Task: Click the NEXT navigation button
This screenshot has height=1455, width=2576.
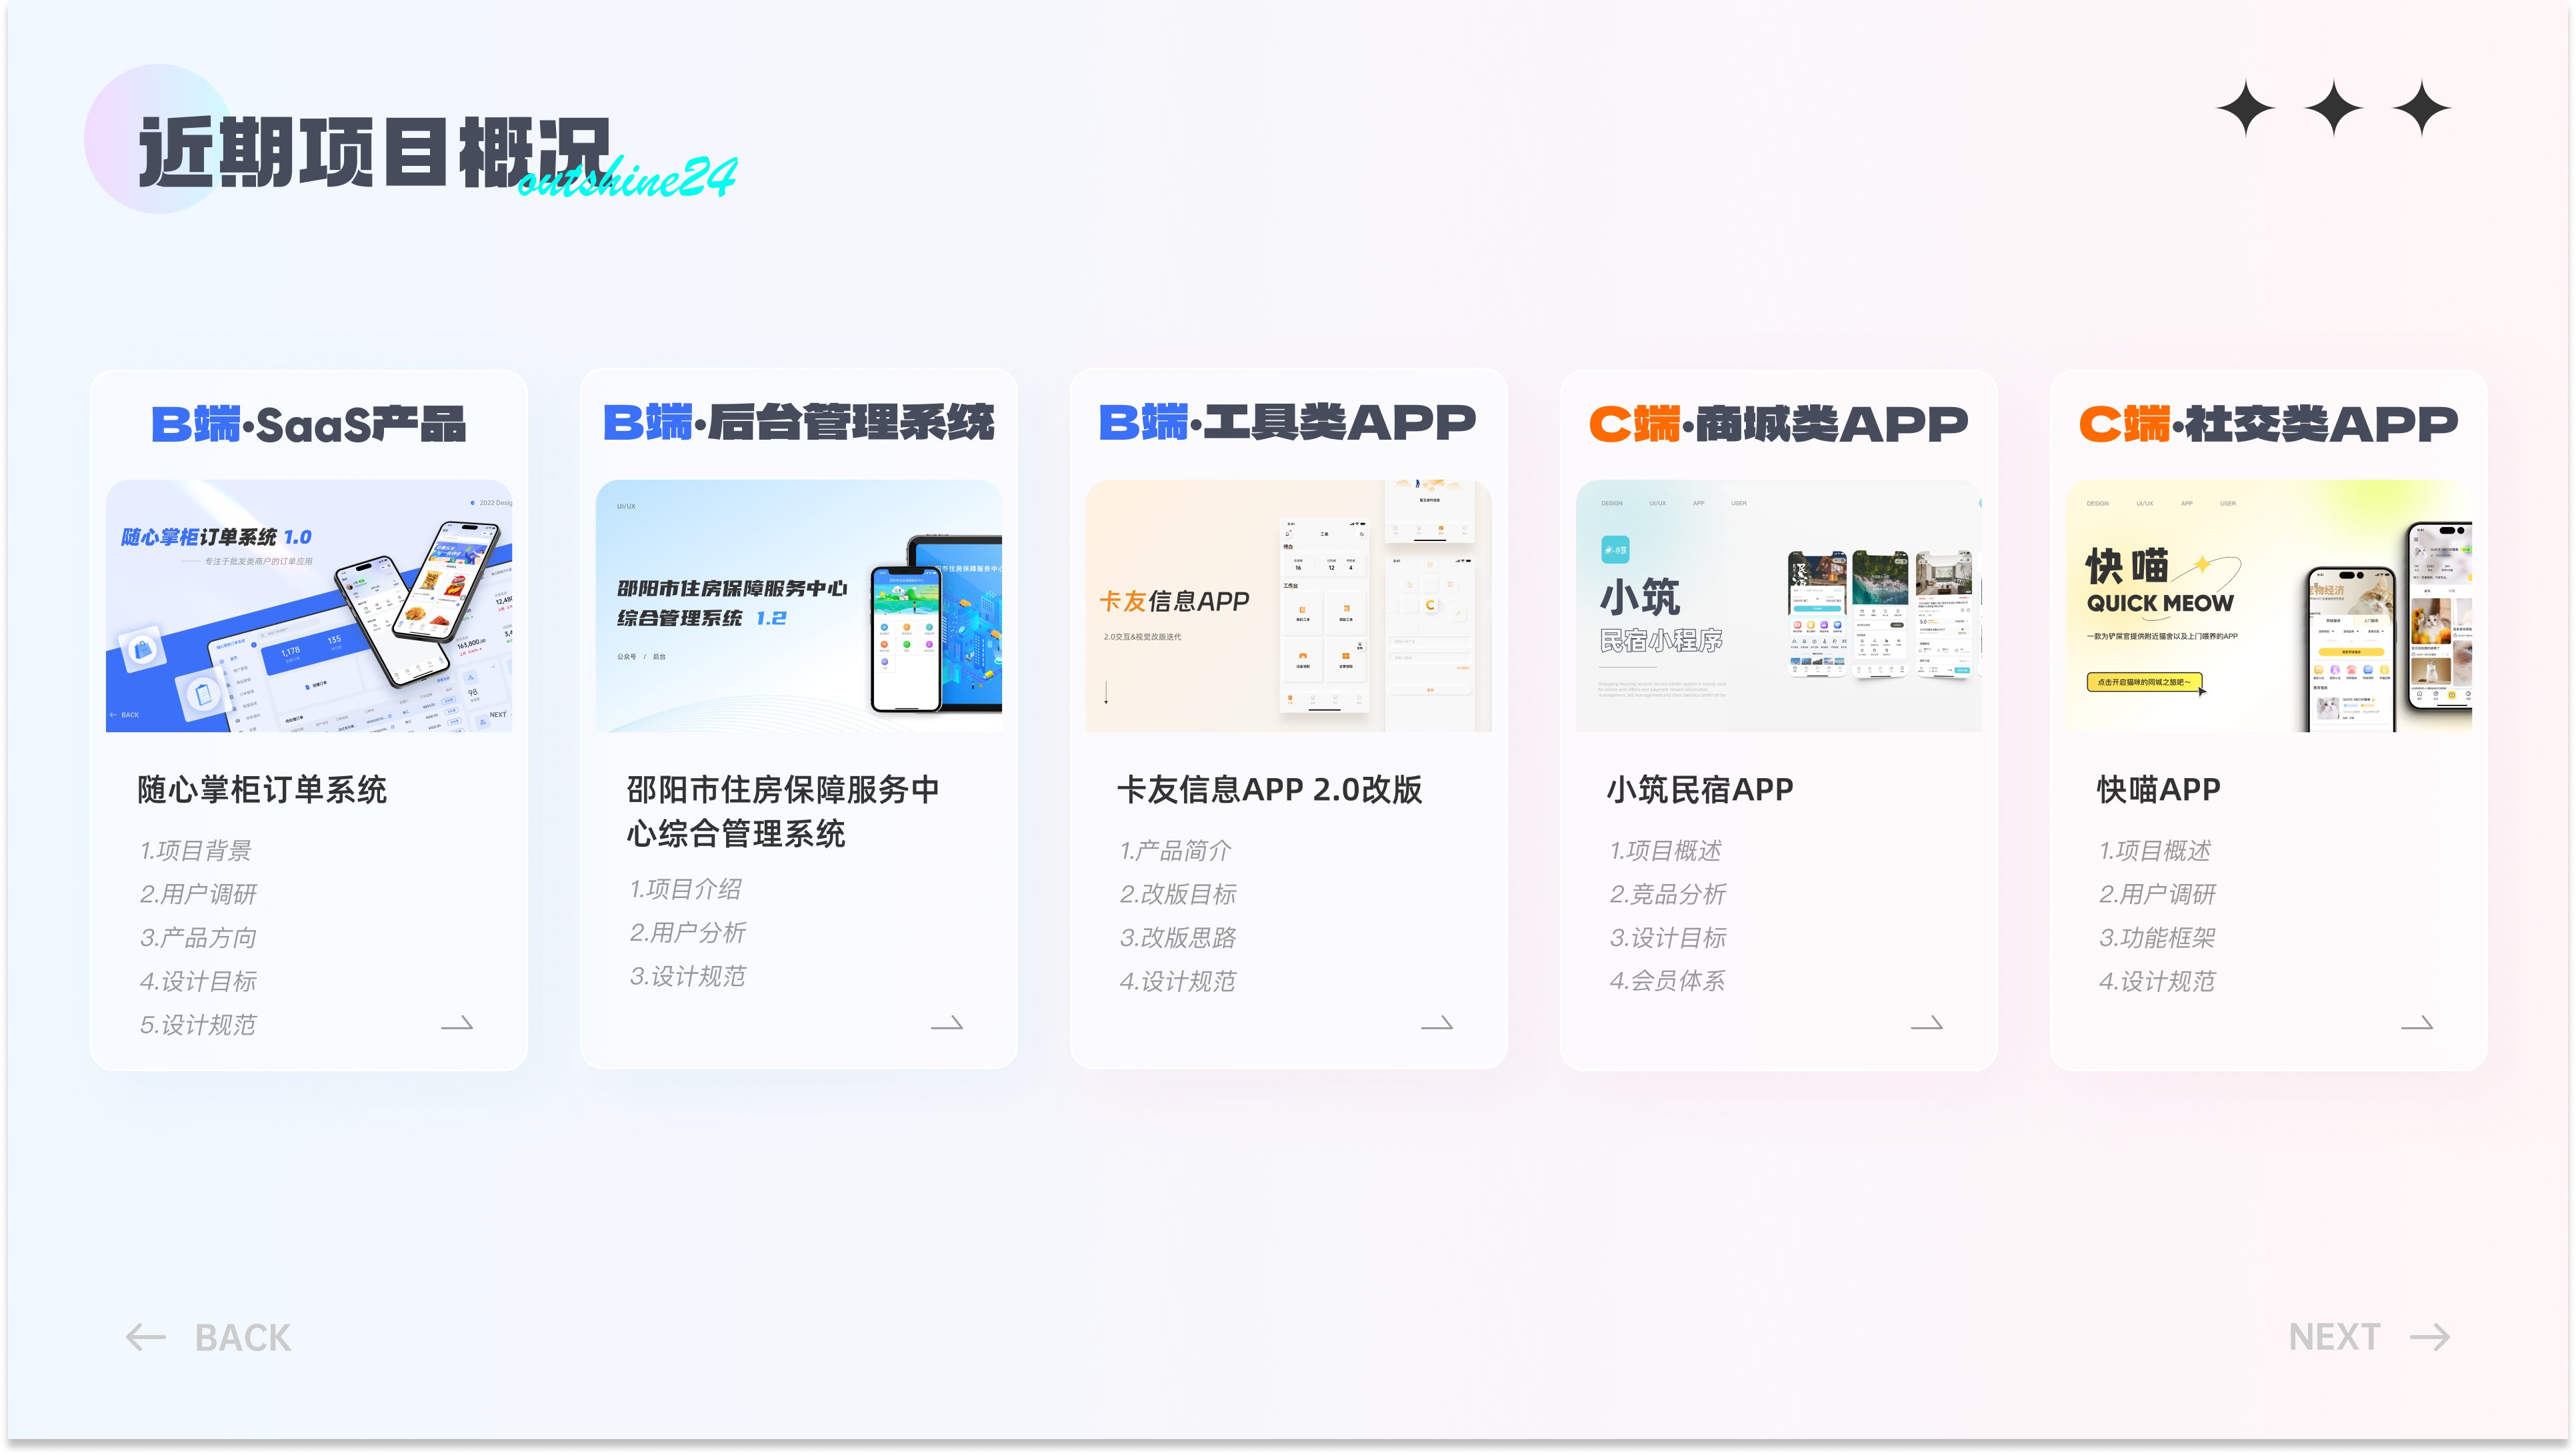Action: click(x=2335, y=1336)
